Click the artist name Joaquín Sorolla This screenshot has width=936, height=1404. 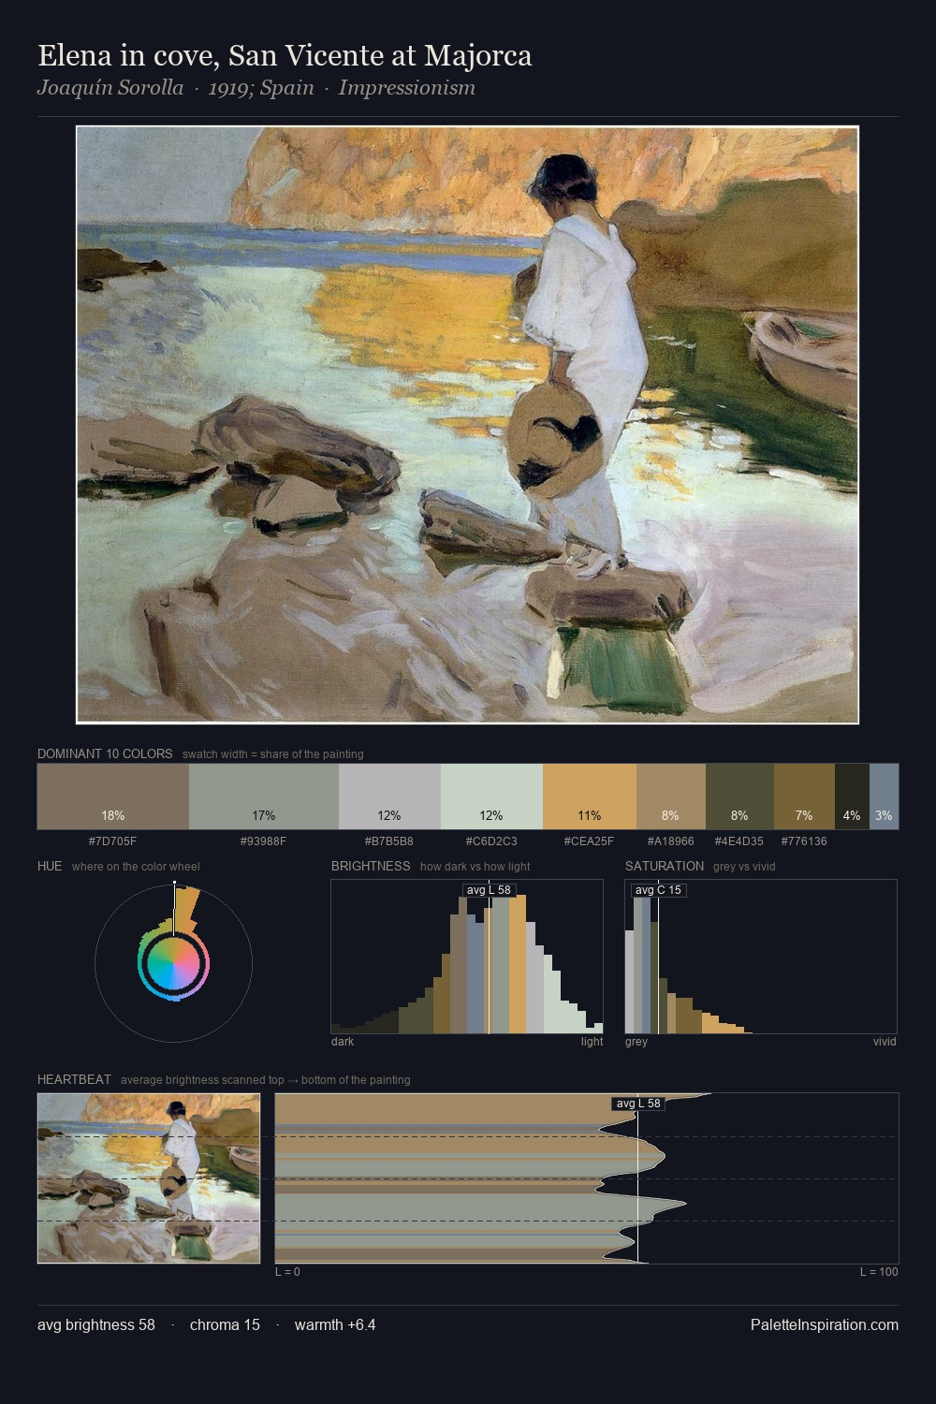[110, 88]
